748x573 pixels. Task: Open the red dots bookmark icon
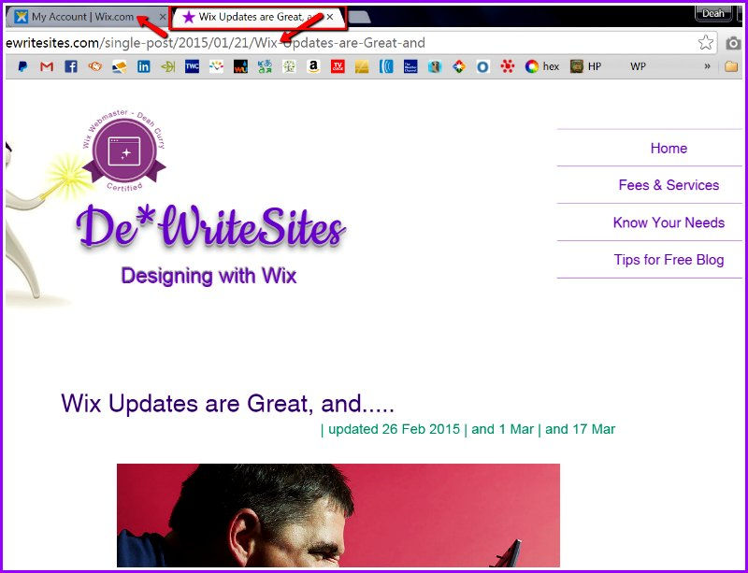[x=508, y=66]
